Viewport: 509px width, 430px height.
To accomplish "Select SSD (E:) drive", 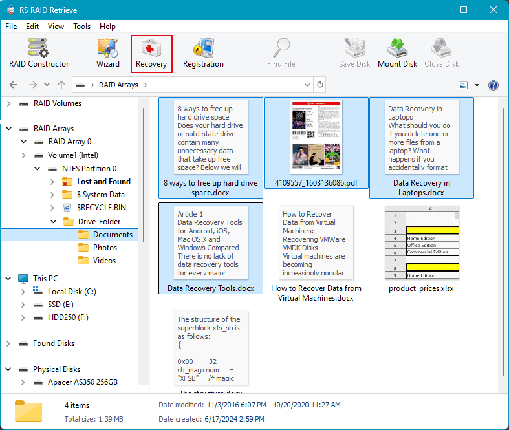I will pyautogui.click(x=61, y=305).
